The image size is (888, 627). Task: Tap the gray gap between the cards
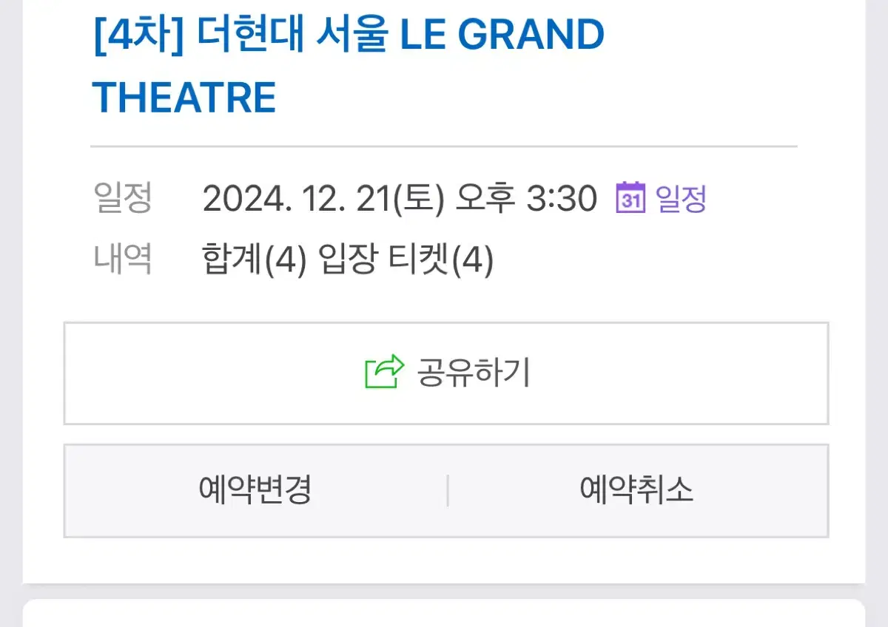click(444, 591)
